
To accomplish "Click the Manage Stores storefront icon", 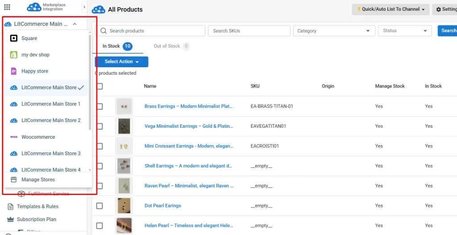I will tap(14, 180).
